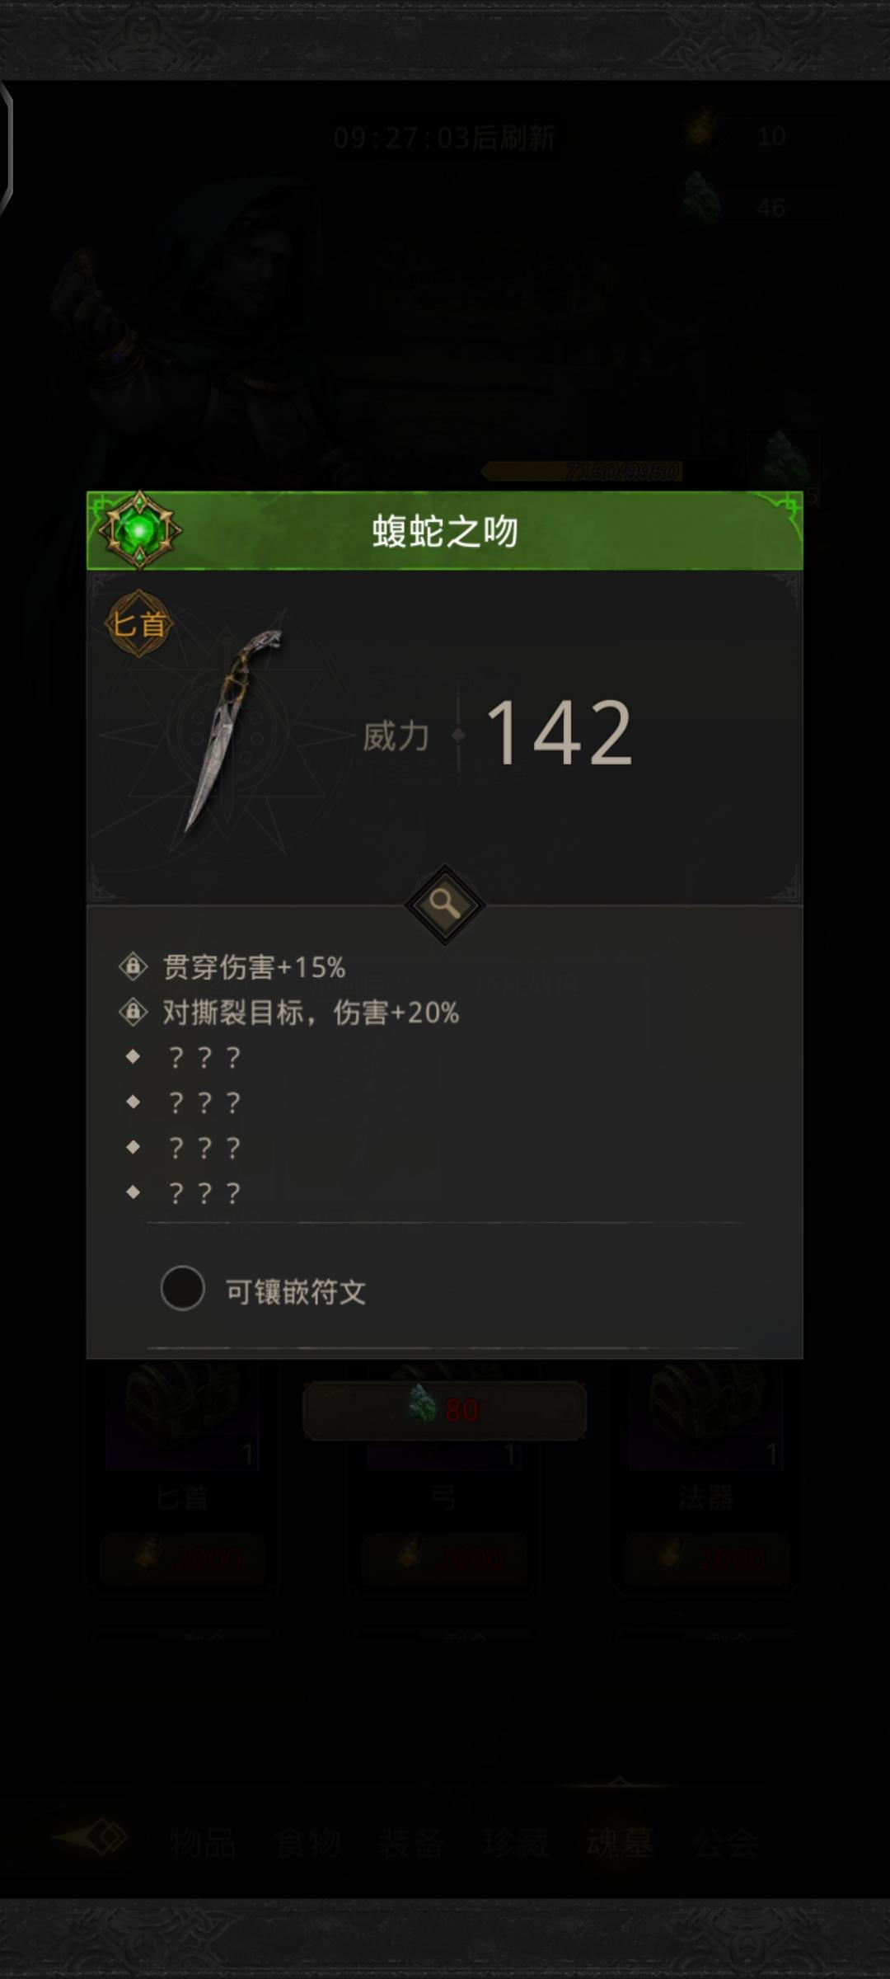Tap the back arrow icon at bottom

[x=91, y=1837]
